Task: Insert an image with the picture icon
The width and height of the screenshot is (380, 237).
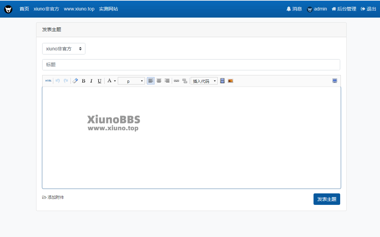Action: coord(230,81)
